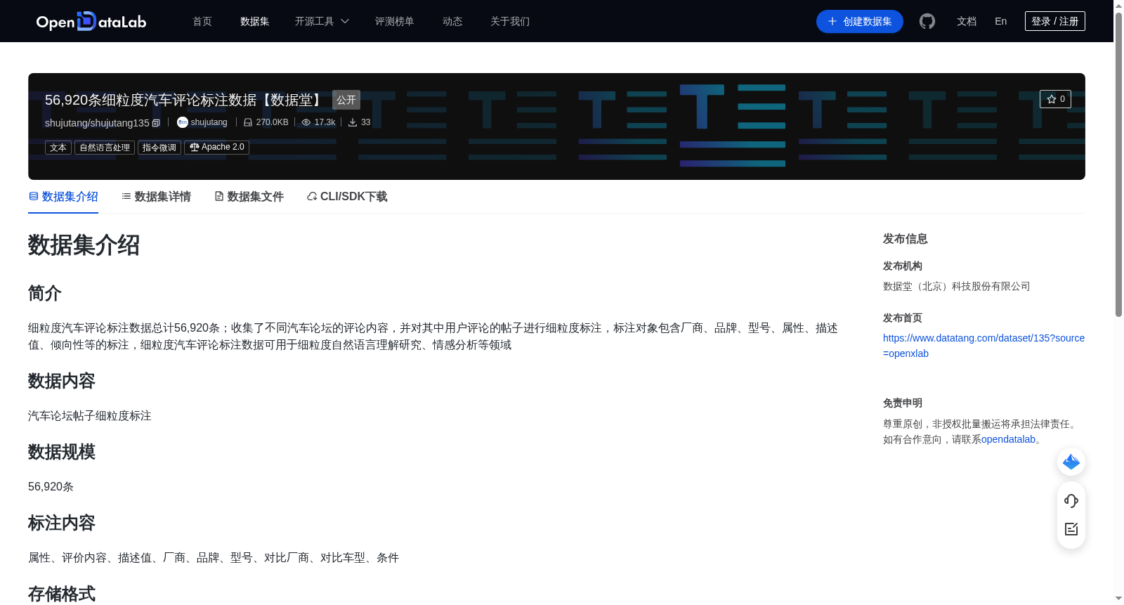
Task: Switch to the 数据集文件 tab
Action: pyautogui.click(x=249, y=197)
